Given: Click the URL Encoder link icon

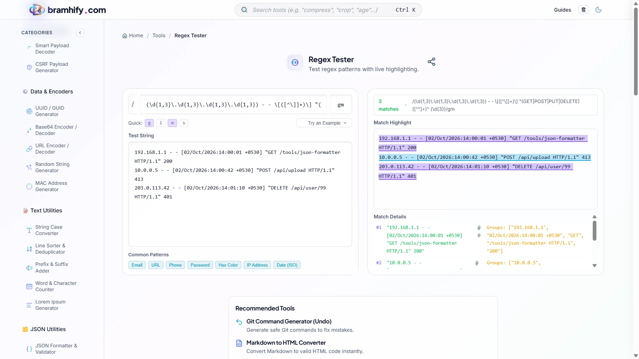Looking at the screenshot, I should click(x=29, y=149).
